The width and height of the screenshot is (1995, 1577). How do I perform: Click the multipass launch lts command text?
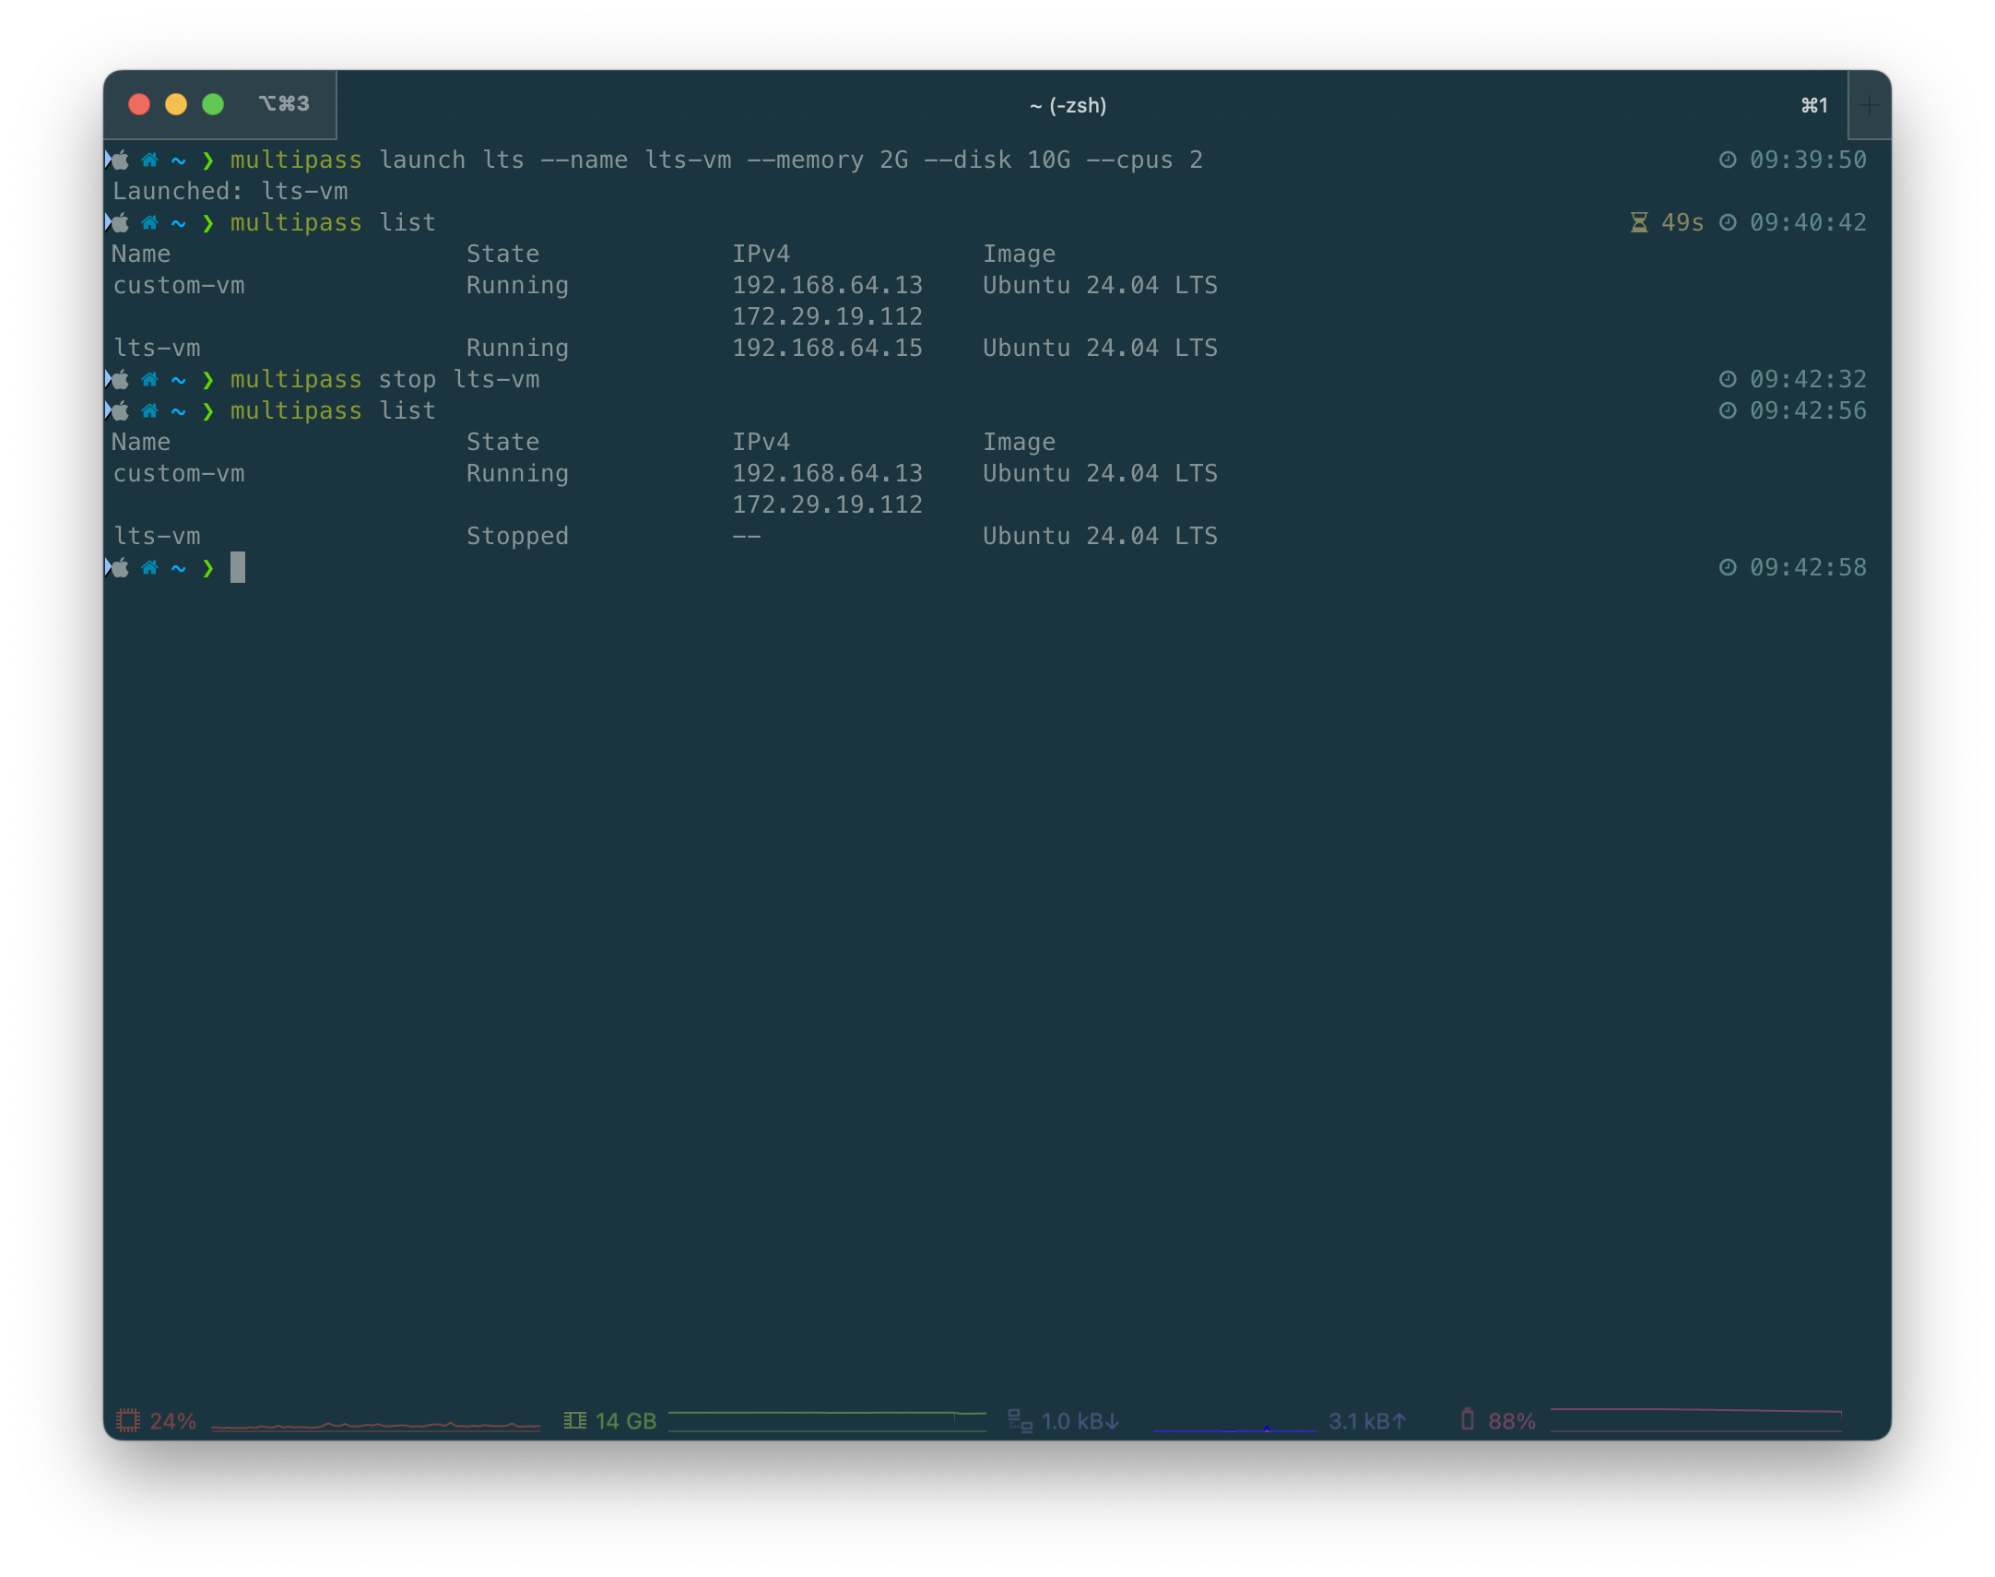(716, 160)
